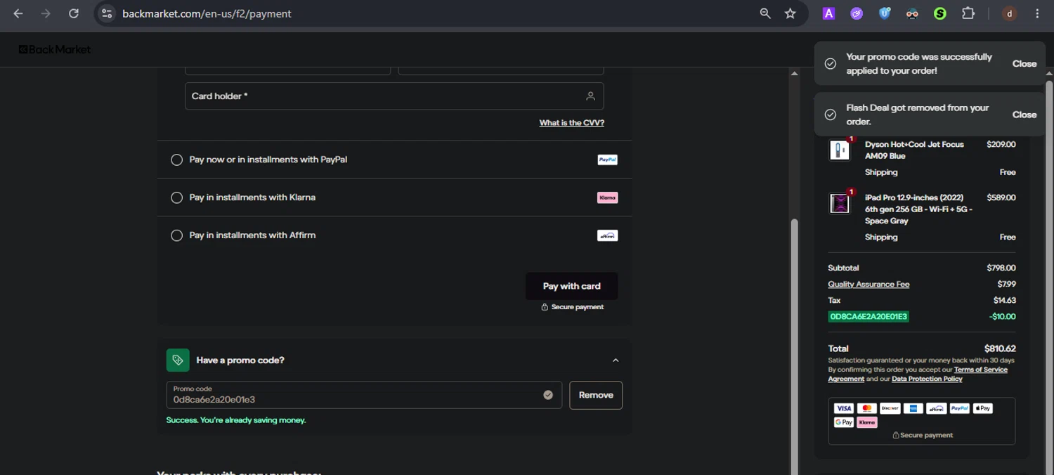1054x475 pixels.
Task: Click the Discover card logo
Action: [x=890, y=408]
